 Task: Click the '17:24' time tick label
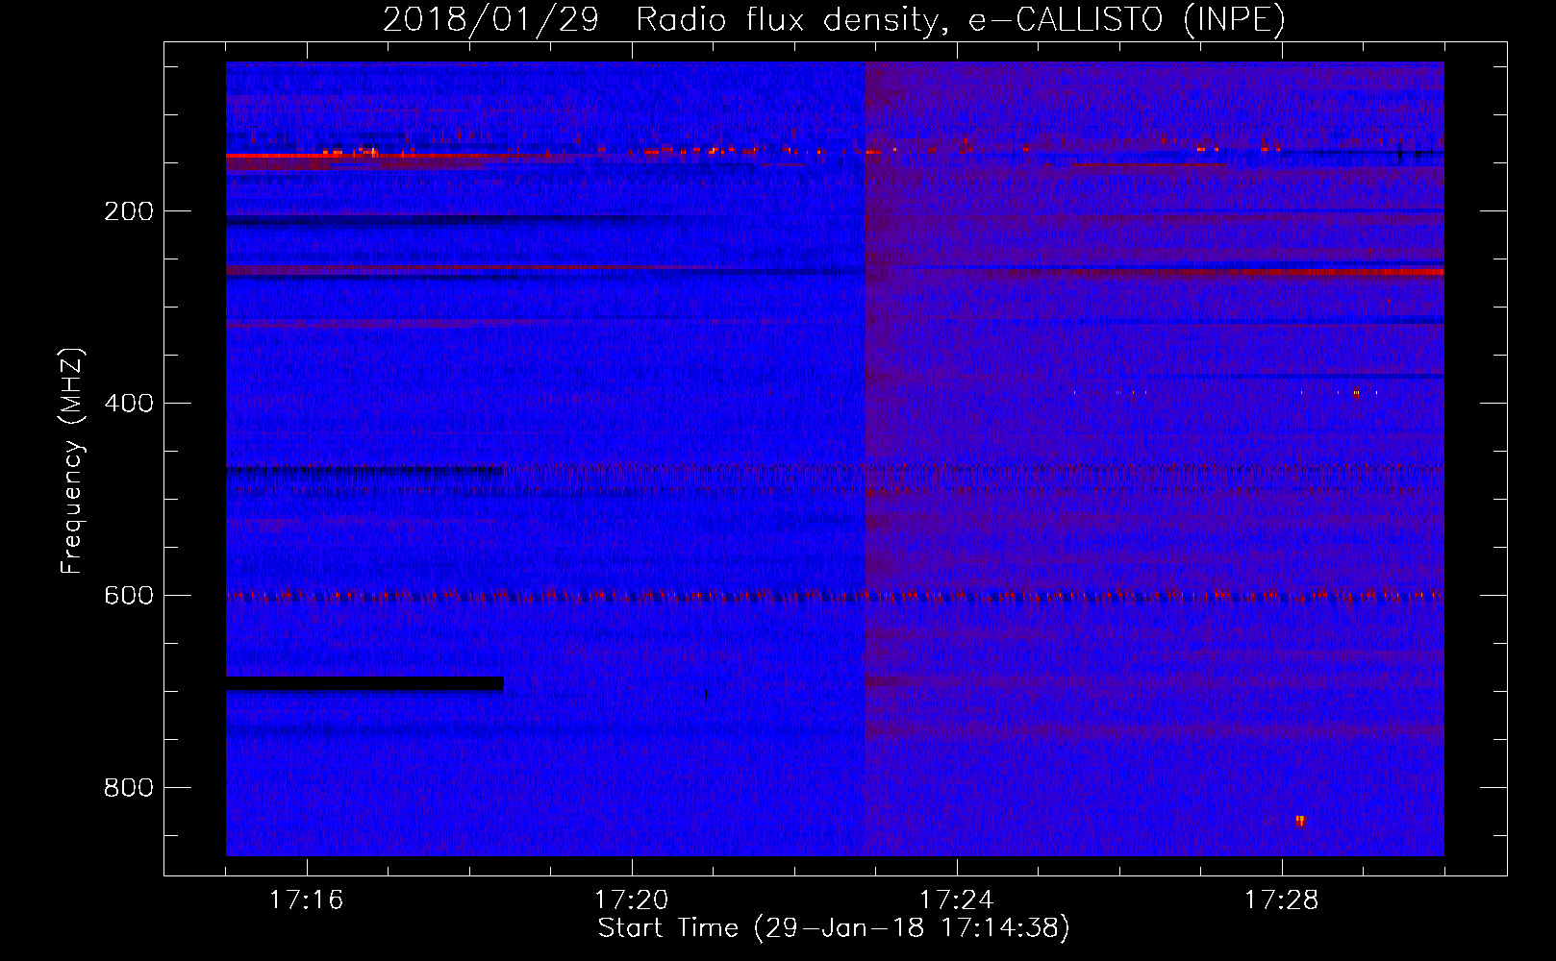coord(956,900)
